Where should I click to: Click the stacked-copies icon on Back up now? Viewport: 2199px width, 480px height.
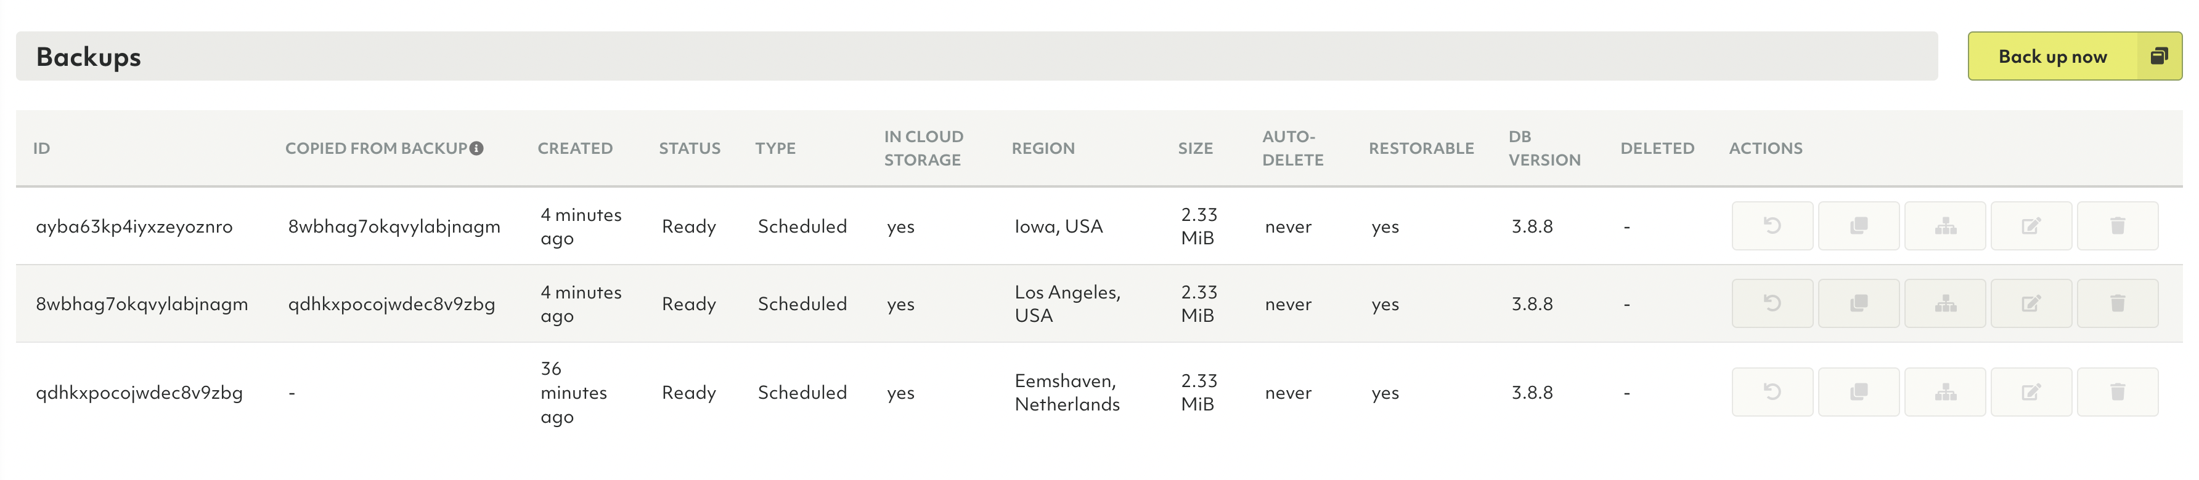coord(2159,56)
